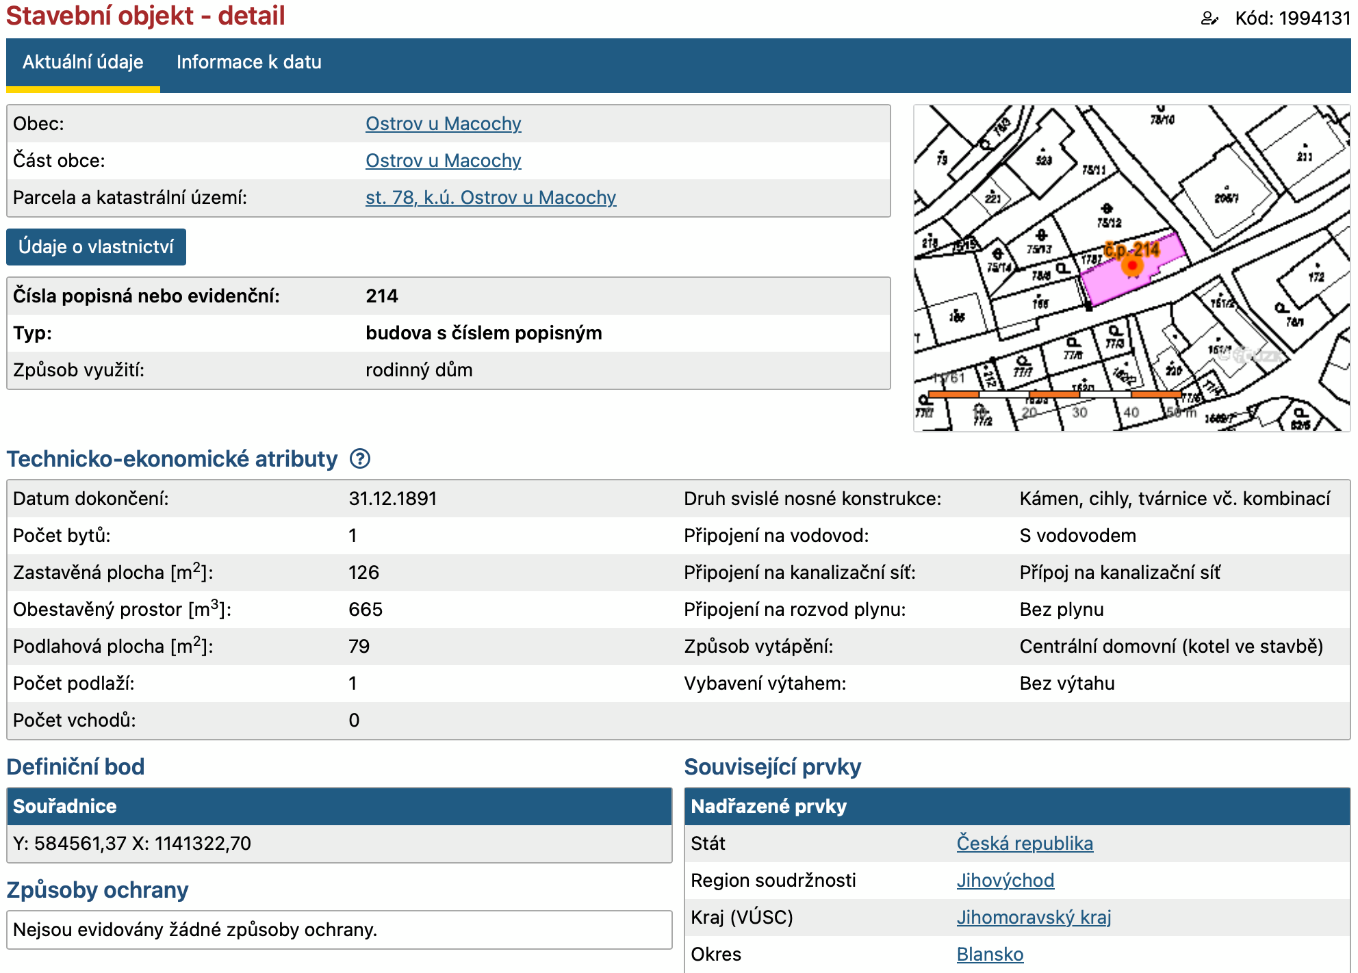This screenshot has width=1358, height=973.
Task: Open help icon next to Technicko-ekonomické atributy
Action: coord(360,458)
